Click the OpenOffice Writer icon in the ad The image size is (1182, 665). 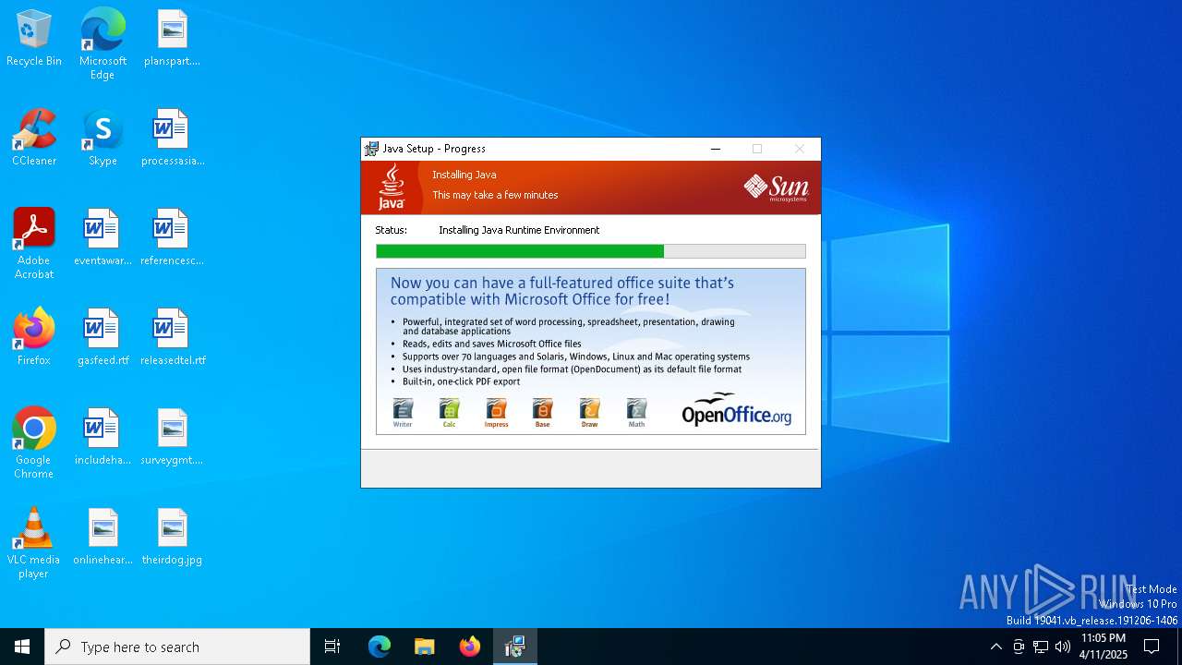[403, 413]
